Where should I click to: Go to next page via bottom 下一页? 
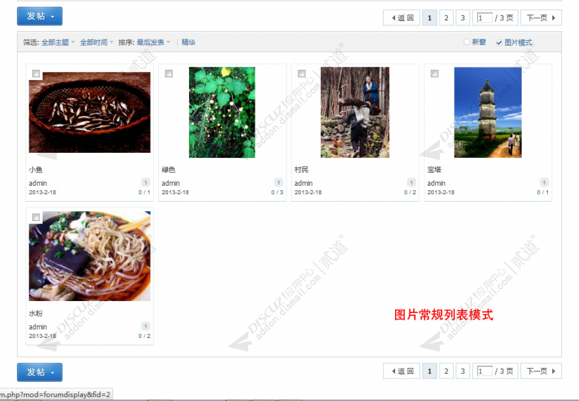click(x=541, y=371)
